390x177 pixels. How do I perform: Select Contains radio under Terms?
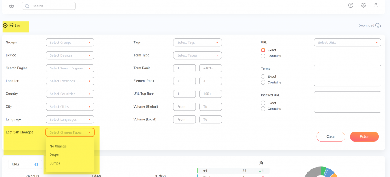(x=263, y=82)
